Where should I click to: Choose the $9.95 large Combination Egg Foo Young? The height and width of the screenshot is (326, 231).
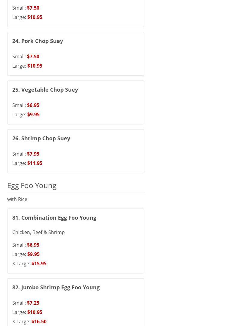point(33,254)
